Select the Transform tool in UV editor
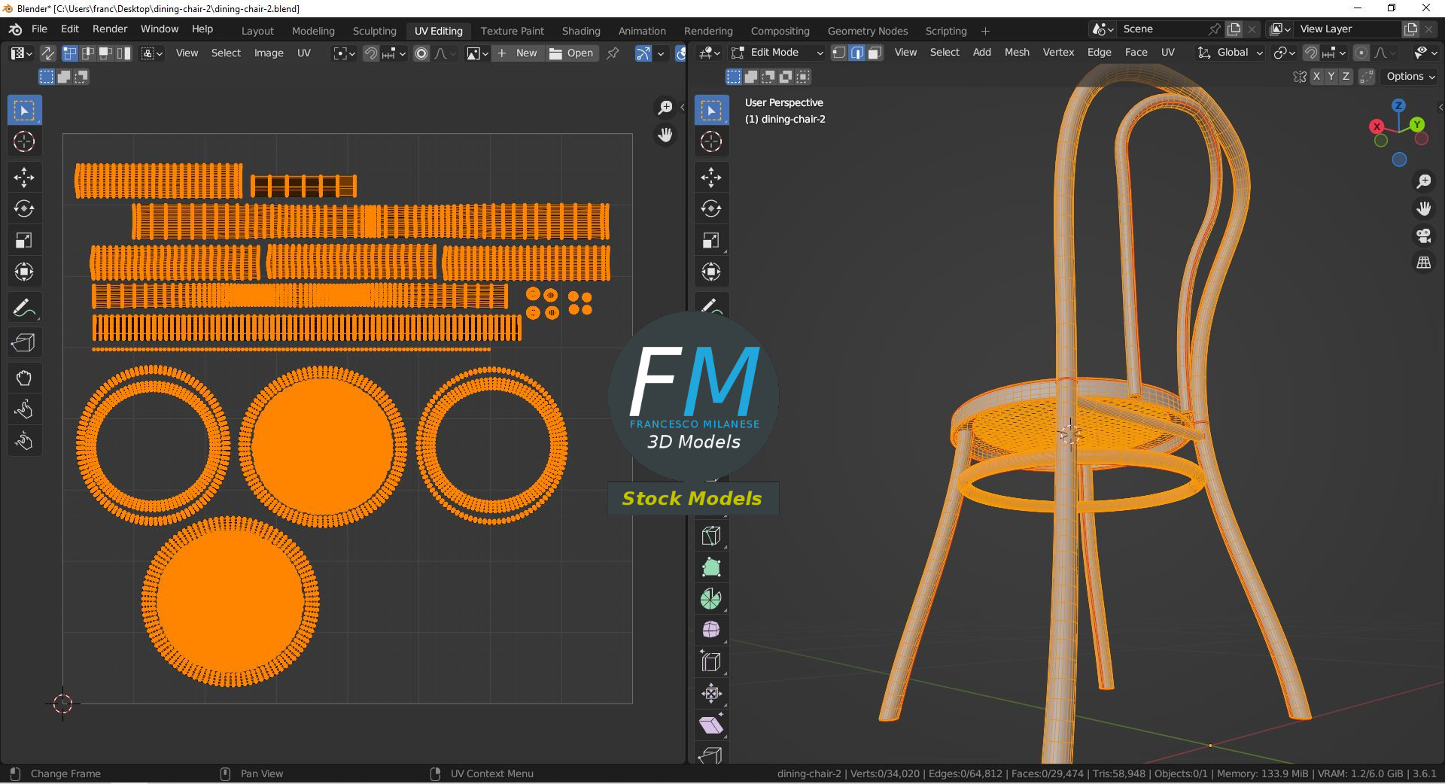1445x784 pixels. pyautogui.click(x=24, y=272)
